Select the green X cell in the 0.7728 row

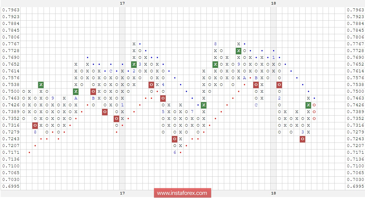coord(239,51)
